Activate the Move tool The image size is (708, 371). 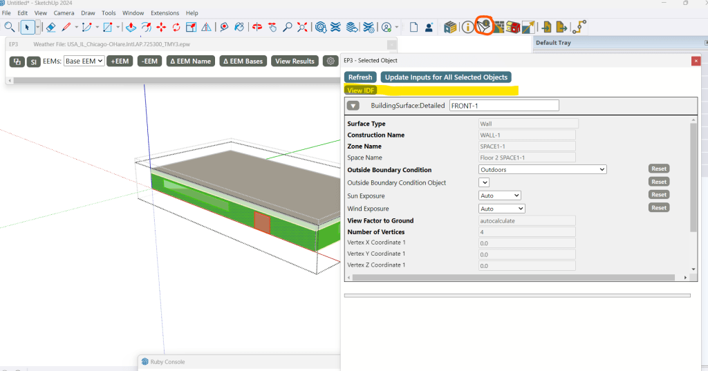click(x=161, y=28)
